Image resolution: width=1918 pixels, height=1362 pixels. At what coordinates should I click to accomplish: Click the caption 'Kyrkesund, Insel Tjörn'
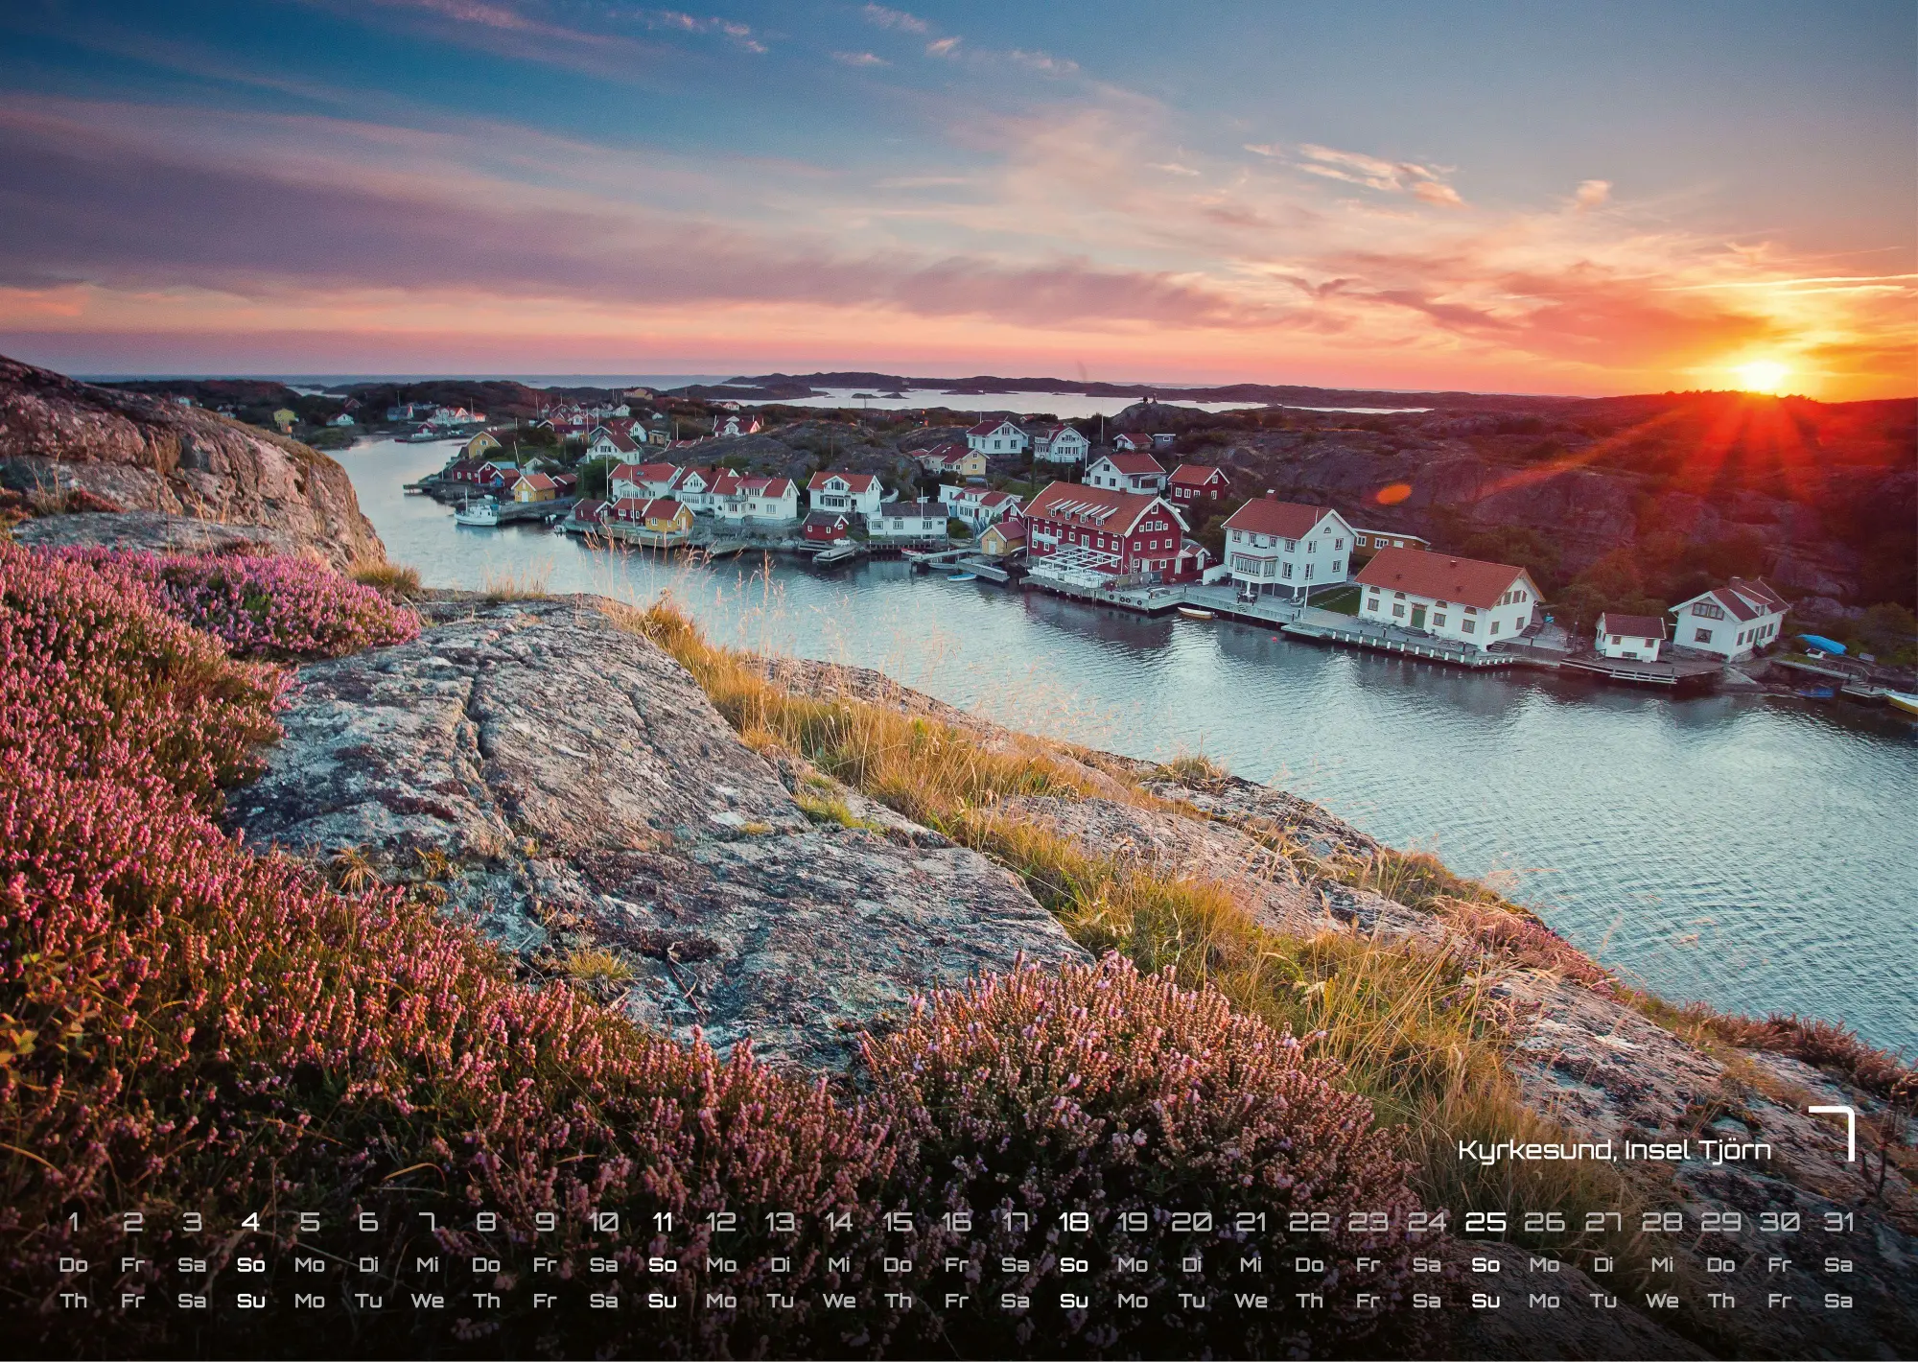(x=1614, y=1149)
